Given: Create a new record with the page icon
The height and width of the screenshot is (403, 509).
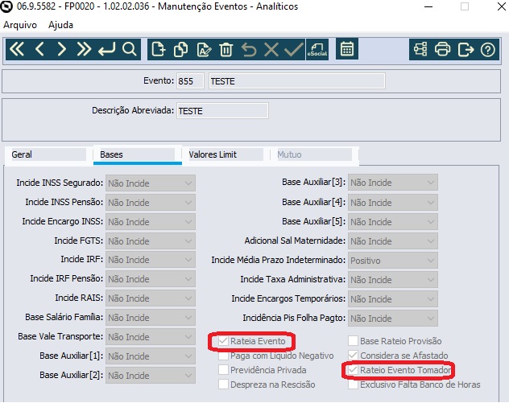Looking at the screenshot, I should pyautogui.click(x=159, y=50).
